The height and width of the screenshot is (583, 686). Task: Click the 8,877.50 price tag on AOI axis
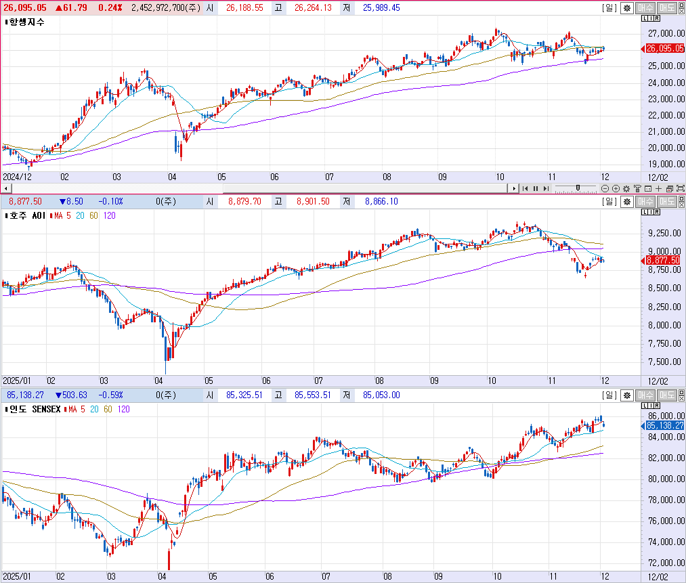[x=663, y=260]
